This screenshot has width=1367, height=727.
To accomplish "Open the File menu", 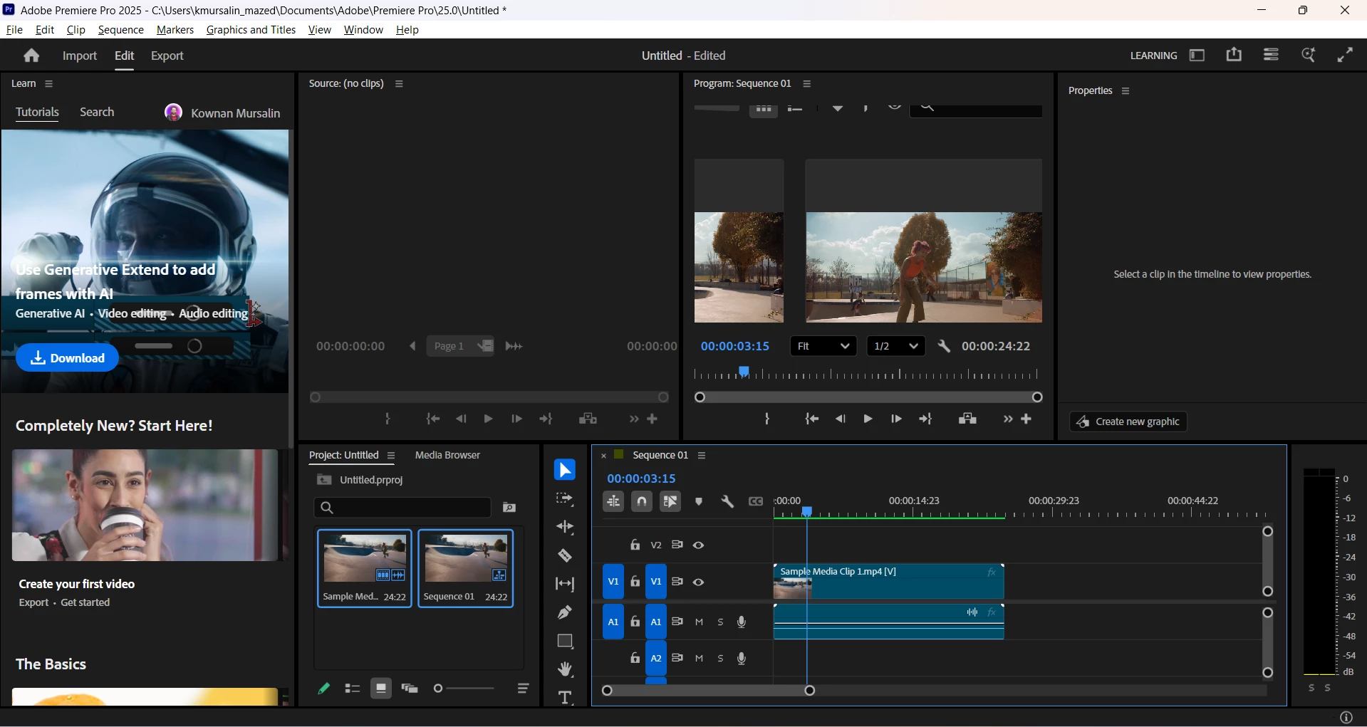I will tap(14, 30).
